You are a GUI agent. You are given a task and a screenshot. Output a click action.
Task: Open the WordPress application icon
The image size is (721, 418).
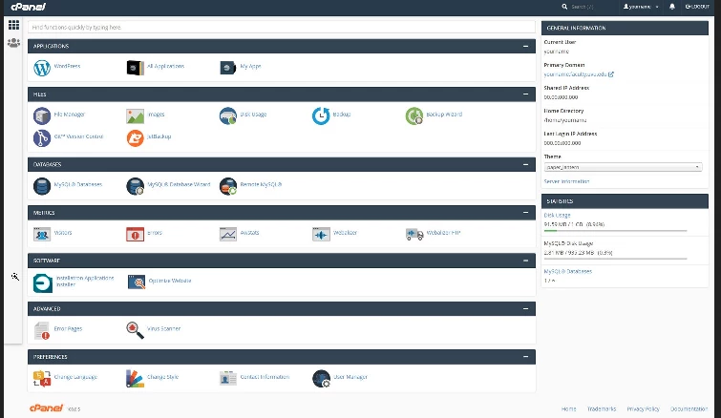[42, 67]
